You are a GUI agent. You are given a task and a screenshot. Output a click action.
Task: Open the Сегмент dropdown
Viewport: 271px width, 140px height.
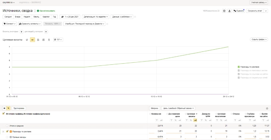10,24
